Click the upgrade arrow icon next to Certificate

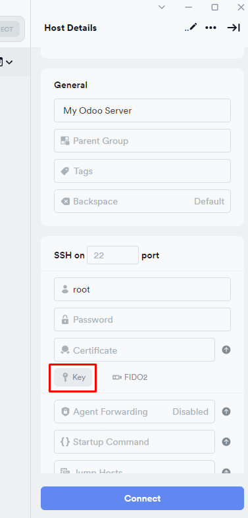[x=226, y=350]
